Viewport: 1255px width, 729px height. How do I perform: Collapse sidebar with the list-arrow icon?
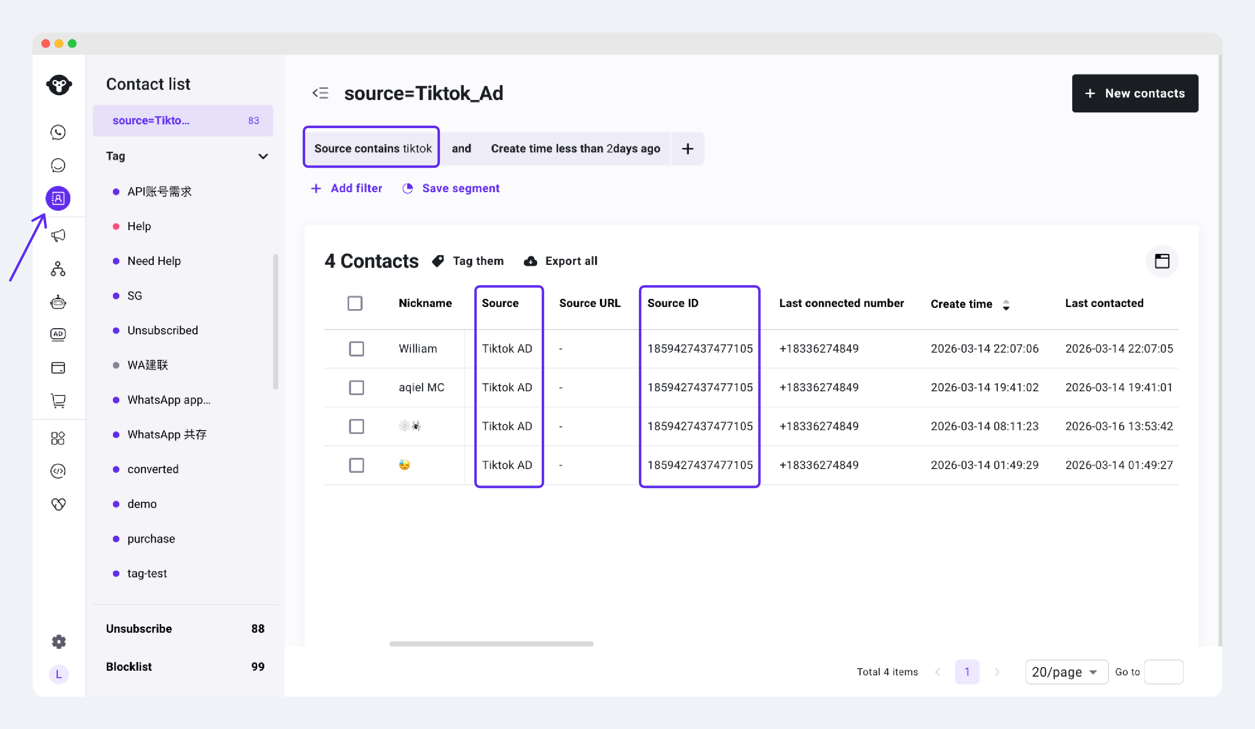pyautogui.click(x=321, y=93)
